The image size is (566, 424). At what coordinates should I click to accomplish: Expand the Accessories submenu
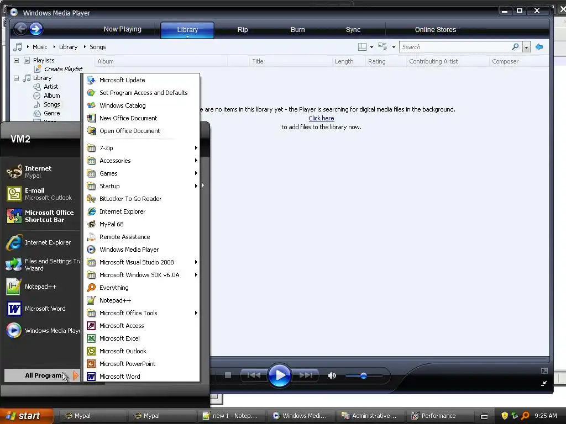tap(141, 161)
